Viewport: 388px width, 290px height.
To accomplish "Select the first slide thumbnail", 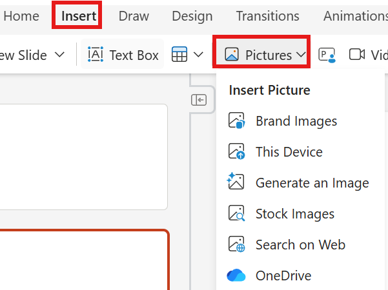I will pos(84,157).
